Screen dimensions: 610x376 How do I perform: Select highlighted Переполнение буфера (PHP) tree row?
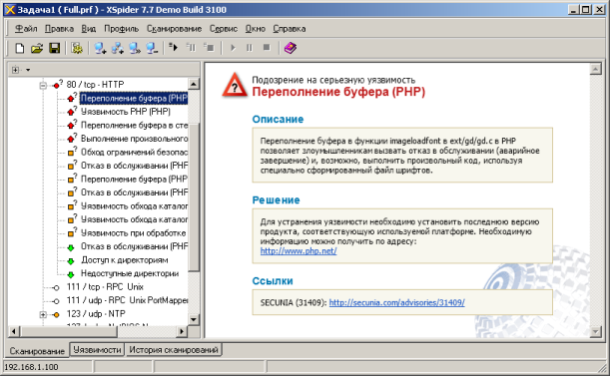pos(134,98)
